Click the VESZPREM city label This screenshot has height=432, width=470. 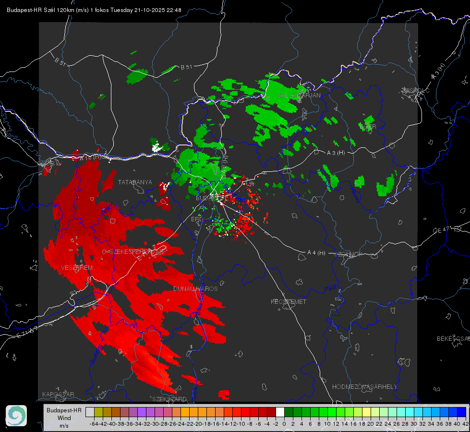pyautogui.click(x=77, y=268)
